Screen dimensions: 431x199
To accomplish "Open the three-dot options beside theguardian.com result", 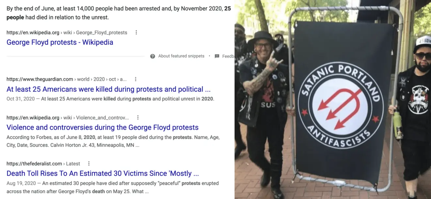I will pyautogui.click(x=136, y=79).
